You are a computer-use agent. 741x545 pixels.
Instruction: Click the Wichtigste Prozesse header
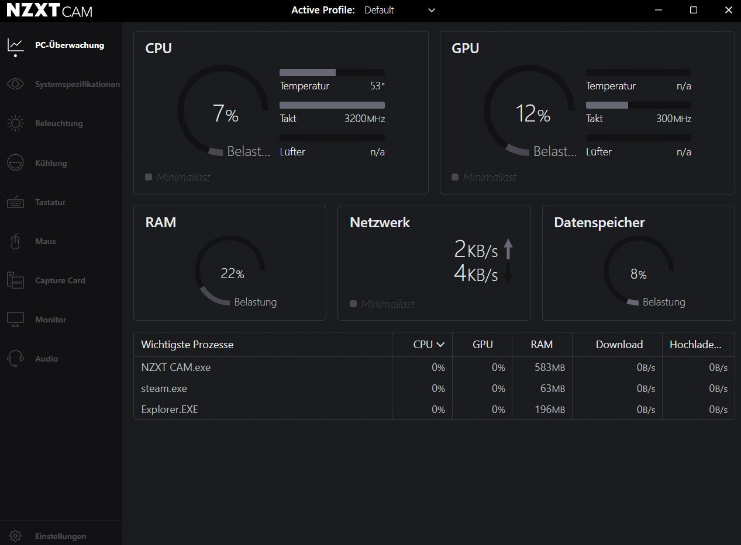(x=187, y=345)
